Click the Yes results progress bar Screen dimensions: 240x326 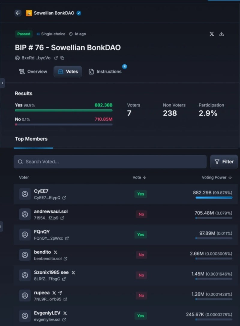[x=64, y=110]
